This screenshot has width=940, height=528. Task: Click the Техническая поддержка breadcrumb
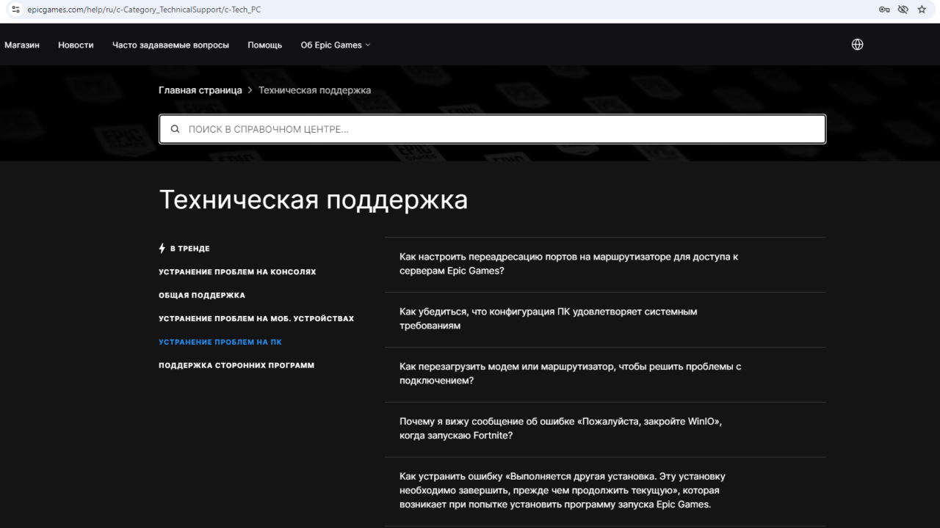click(x=314, y=90)
